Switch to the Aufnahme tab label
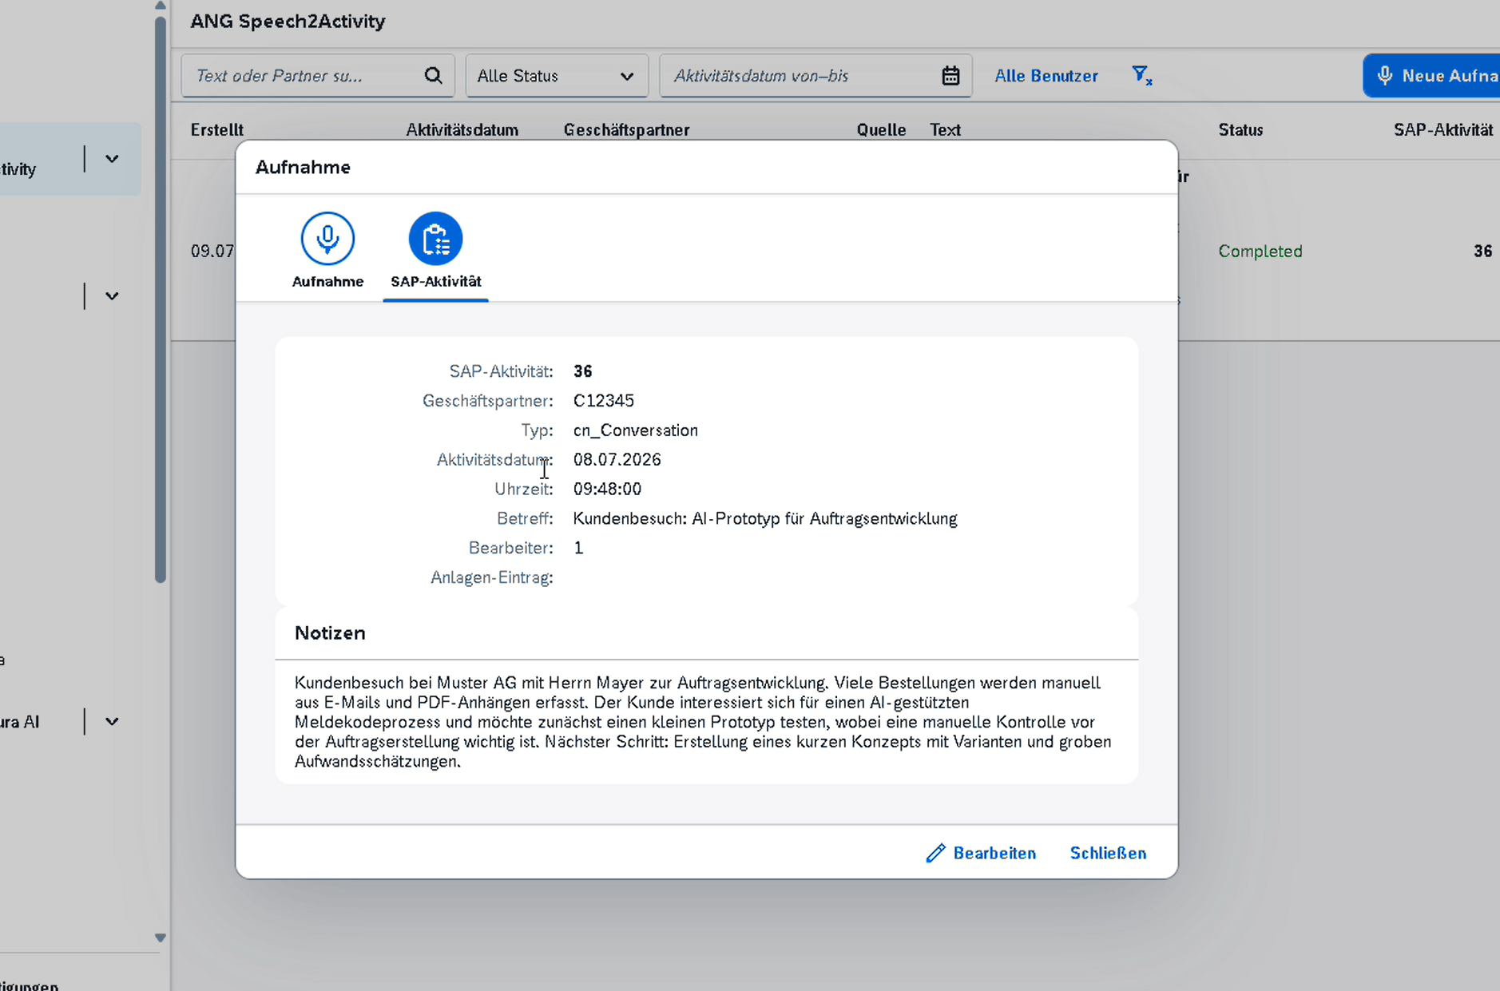 (327, 281)
